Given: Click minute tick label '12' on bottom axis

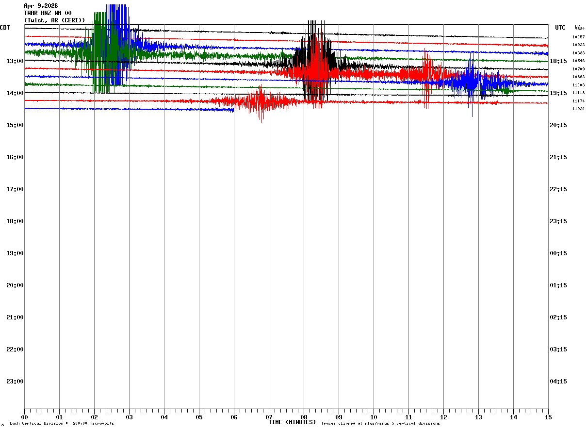Looking at the screenshot, I should tap(443, 417).
